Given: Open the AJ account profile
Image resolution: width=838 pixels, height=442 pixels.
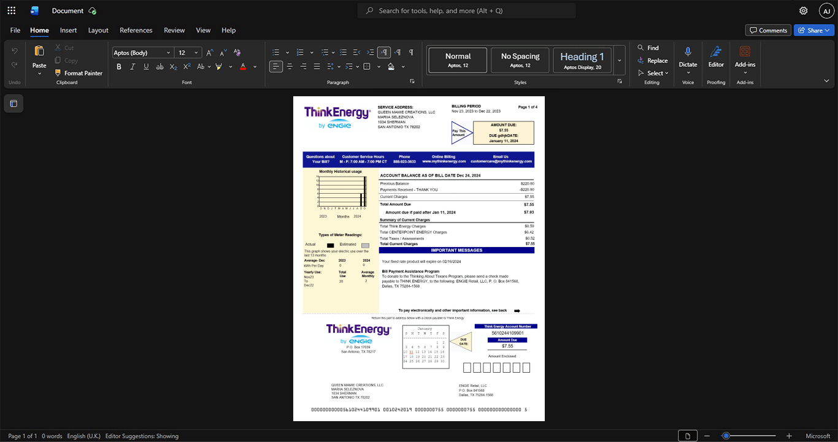Looking at the screenshot, I should [x=826, y=10].
